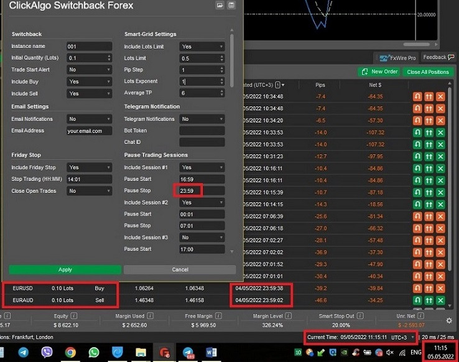Open the FxWire Pro tab

[x=397, y=58]
